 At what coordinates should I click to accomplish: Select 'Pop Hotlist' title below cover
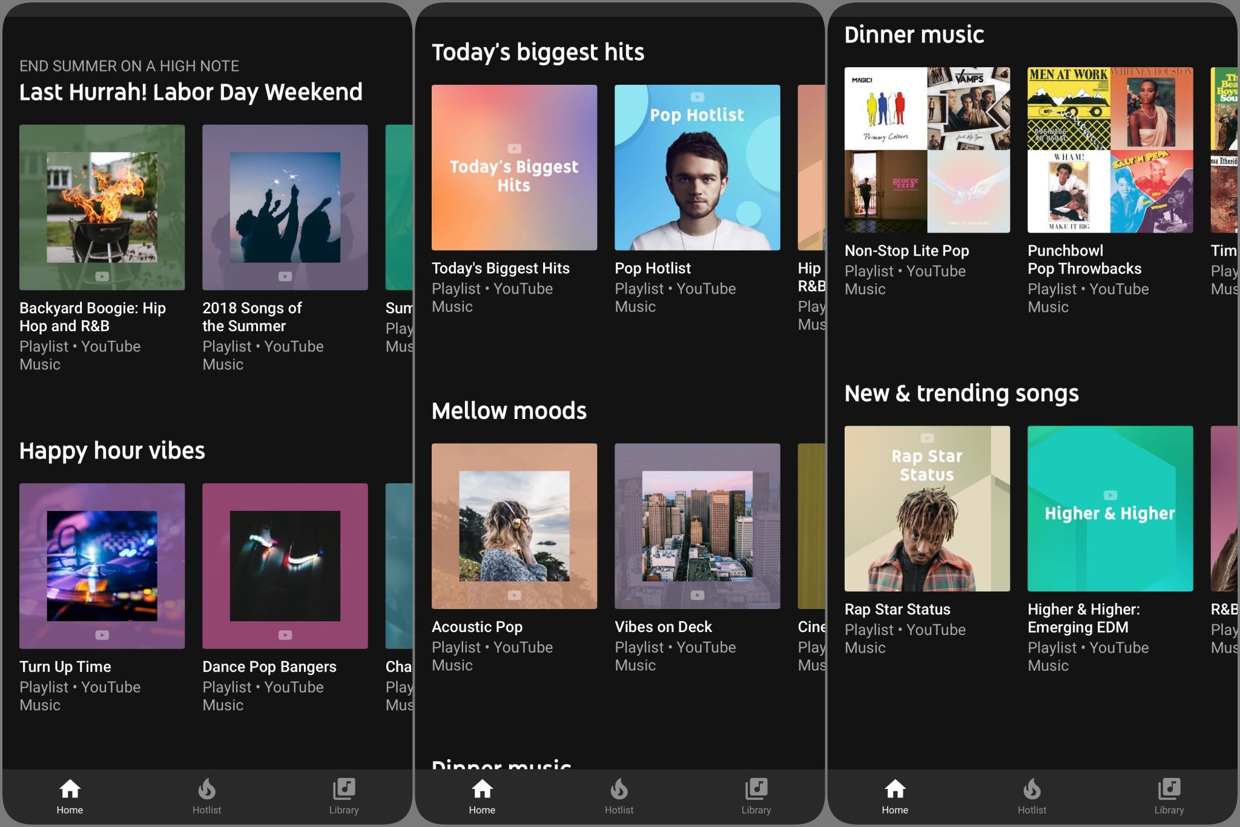click(653, 268)
